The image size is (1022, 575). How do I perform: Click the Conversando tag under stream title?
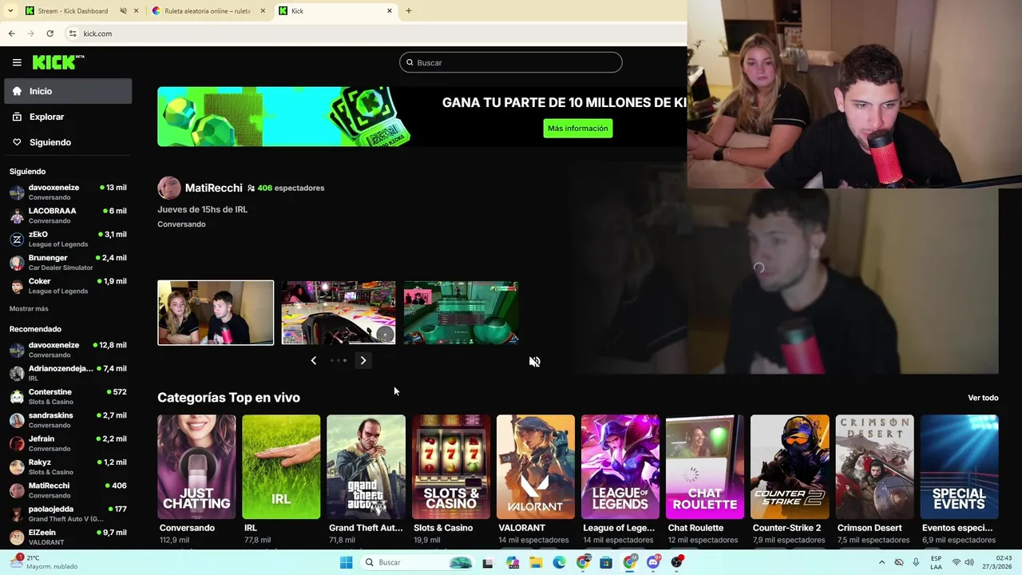[x=181, y=224]
